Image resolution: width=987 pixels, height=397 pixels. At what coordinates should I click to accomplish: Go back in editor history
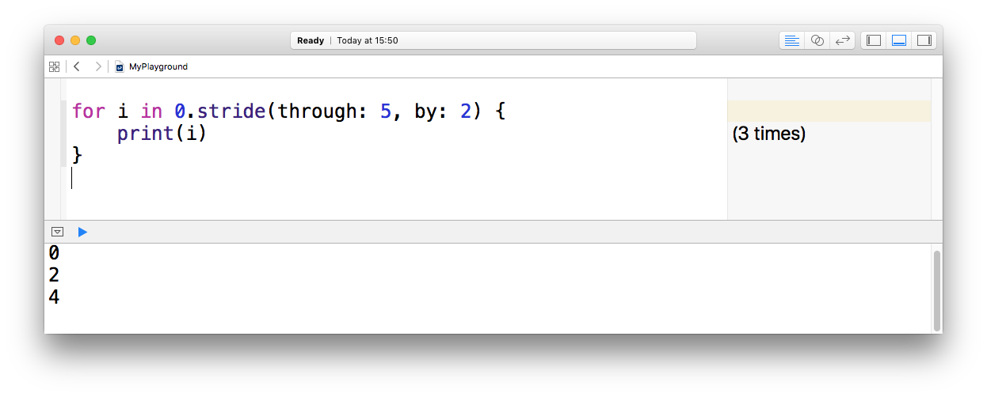(x=77, y=66)
